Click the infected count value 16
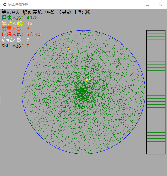 click(29, 23)
